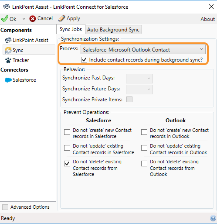
Task: Toggle Include contact records during background sync
Action: tap(84, 60)
